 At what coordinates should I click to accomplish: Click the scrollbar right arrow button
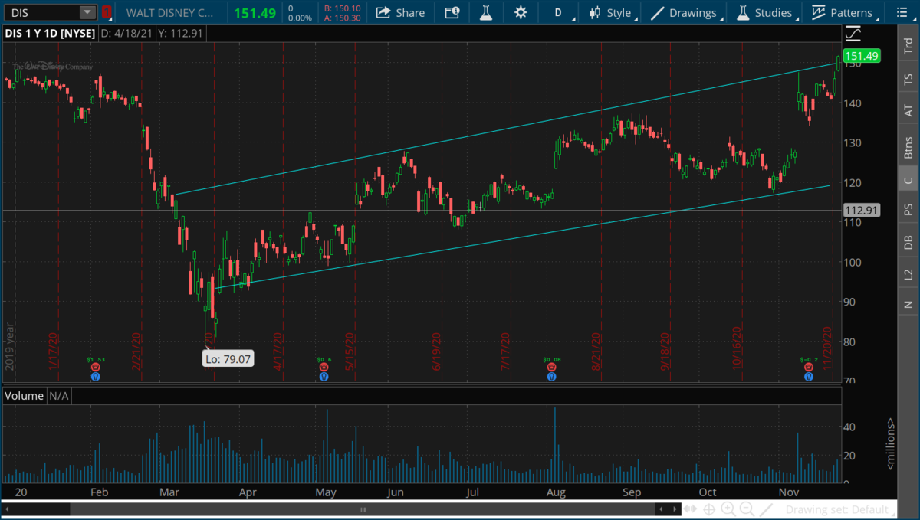click(x=674, y=509)
